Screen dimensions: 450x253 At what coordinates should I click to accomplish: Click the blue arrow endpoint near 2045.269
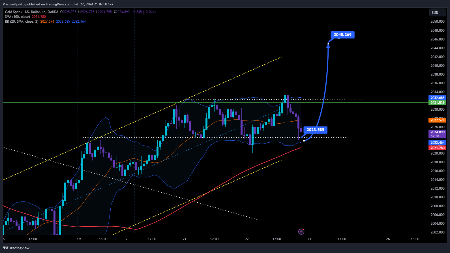click(328, 44)
